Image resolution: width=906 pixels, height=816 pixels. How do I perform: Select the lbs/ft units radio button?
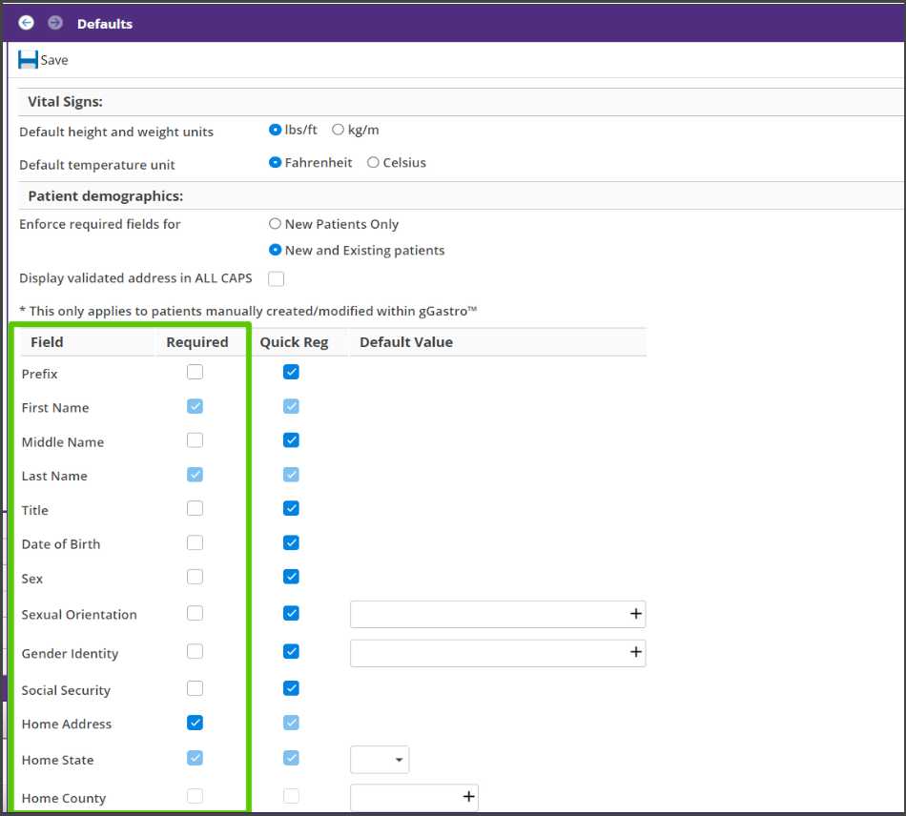(275, 130)
